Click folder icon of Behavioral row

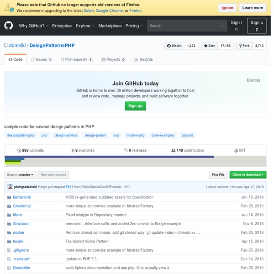tap(9, 197)
